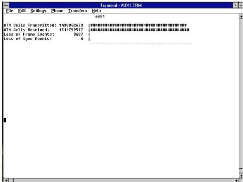This screenshot has height=182, width=243.
Task: Open the File menu
Action: [x=10, y=11]
